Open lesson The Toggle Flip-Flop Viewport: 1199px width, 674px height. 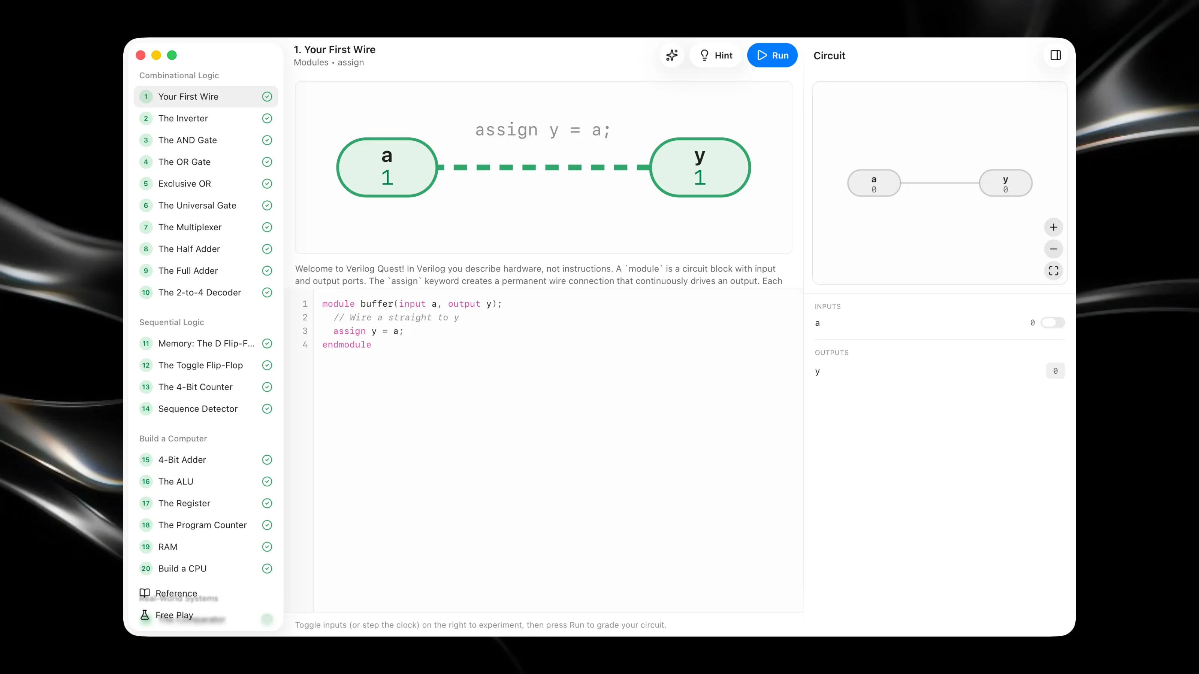coord(206,365)
